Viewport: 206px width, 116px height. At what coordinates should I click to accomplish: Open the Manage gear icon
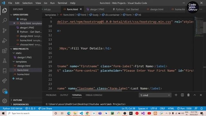(x=5, y=101)
